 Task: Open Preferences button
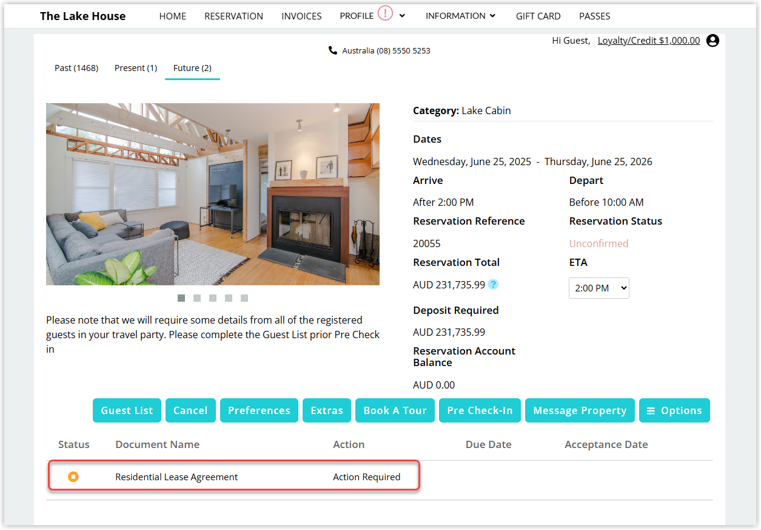point(259,410)
